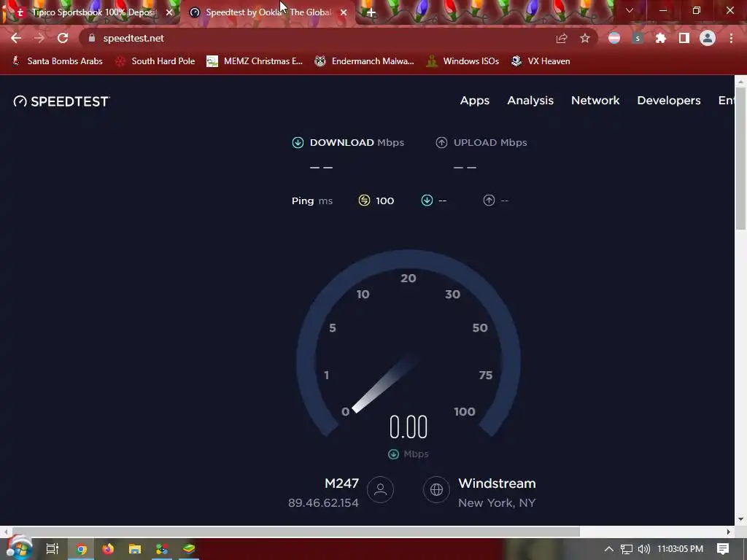Click the idle ping latency icon showing 100
This screenshot has width=747, height=560.
[364, 201]
